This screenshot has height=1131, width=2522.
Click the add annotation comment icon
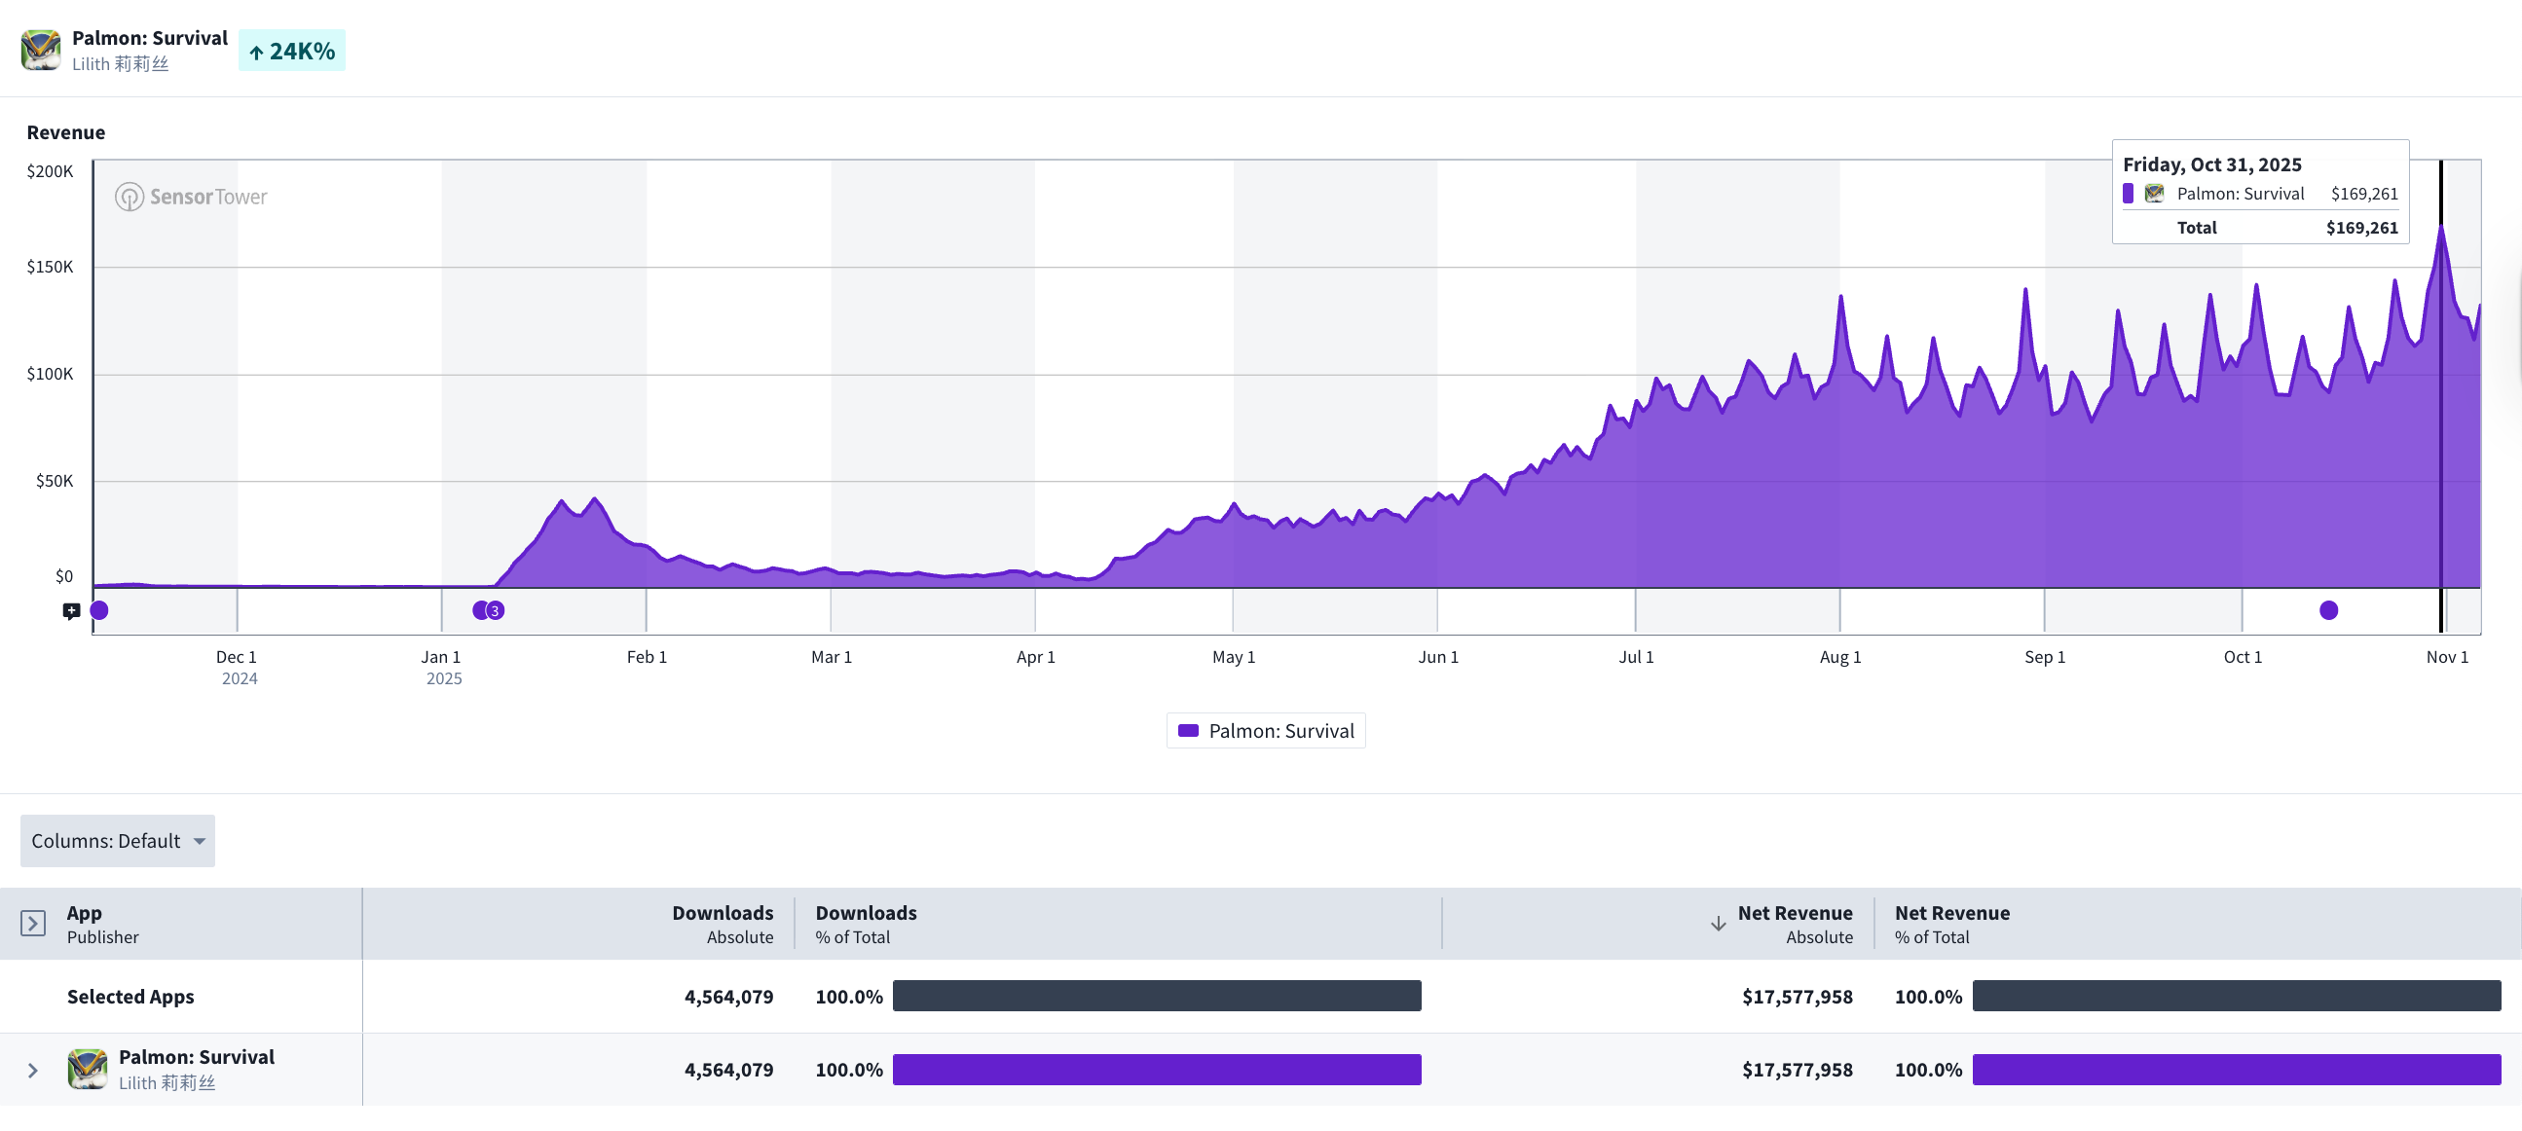click(x=71, y=611)
